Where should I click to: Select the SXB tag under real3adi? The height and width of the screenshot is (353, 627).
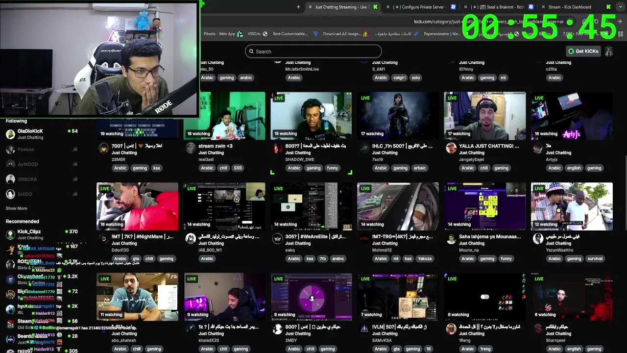[x=238, y=168]
